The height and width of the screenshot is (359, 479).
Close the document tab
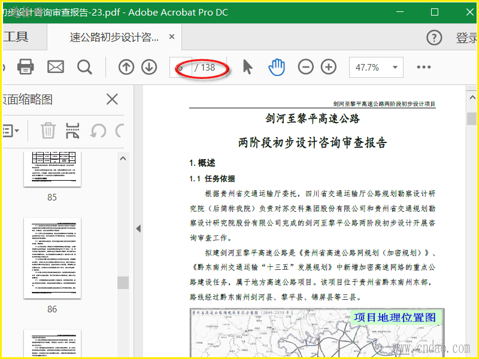tap(172, 36)
